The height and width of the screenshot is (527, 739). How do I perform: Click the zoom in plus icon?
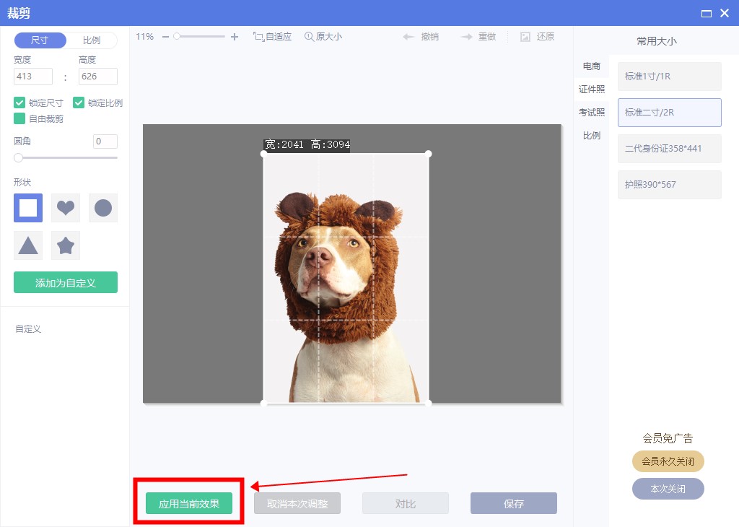[234, 36]
